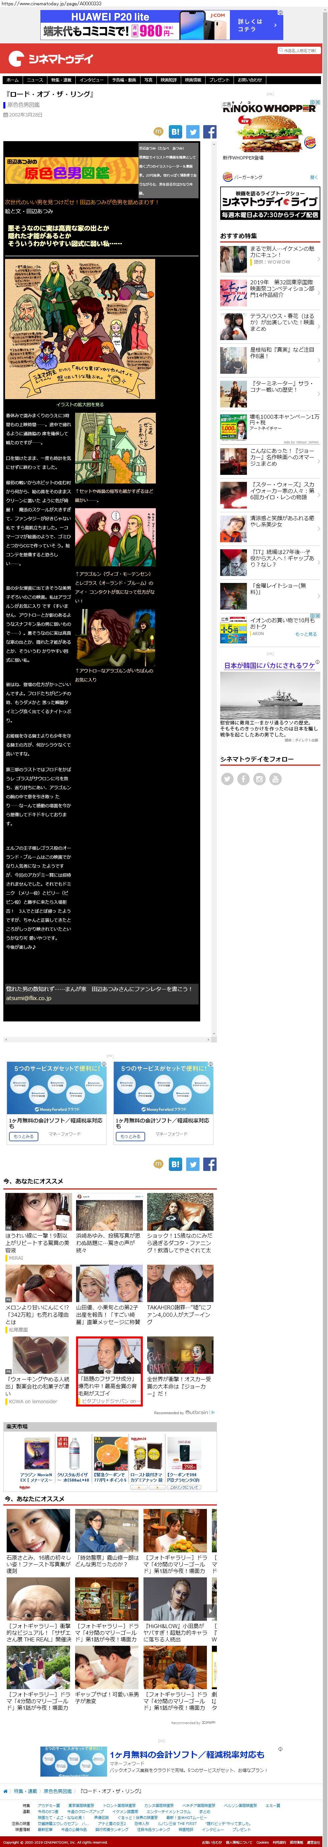Open the 原色色男図鑑 breadcrumb link
328x1847 pixels.
click(57, 1791)
